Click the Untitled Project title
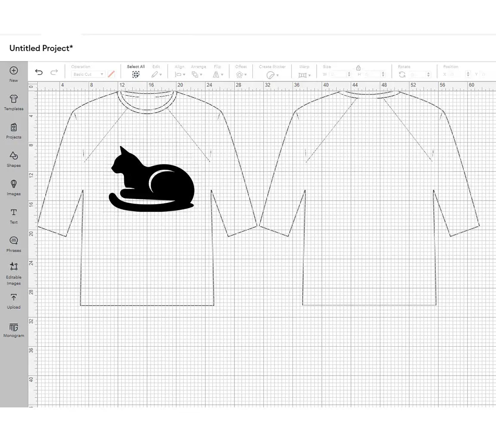The image size is (496, 441). tap(41, 48)
